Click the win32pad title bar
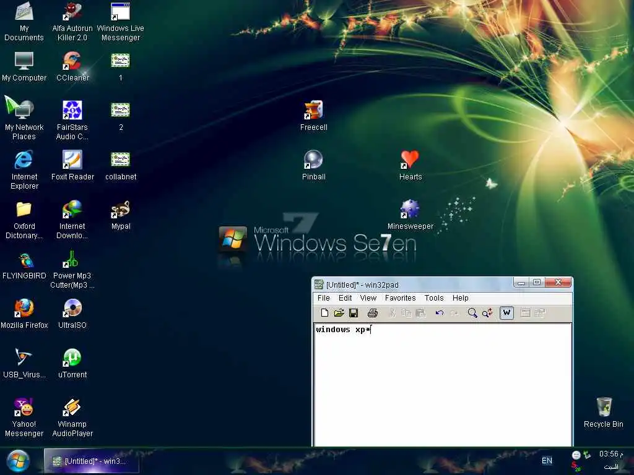Image resolution: width=634 pixels, height=475 pixels. click(x=412, y=285)
